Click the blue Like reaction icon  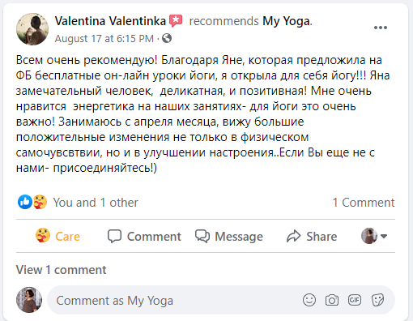point(25,202)
